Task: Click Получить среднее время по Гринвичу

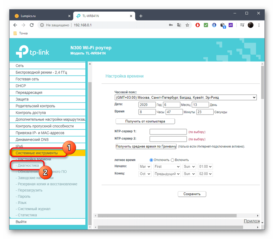Action: (x=146, y=146)
